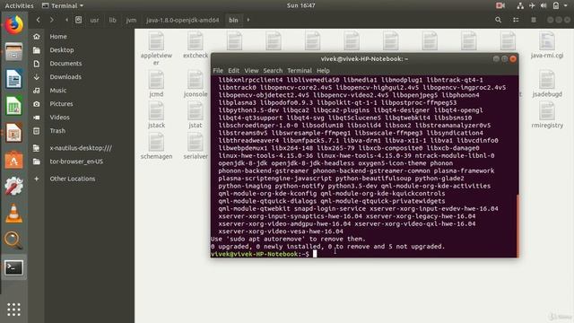Launch LibreOffice Writer from the dock

point(14,79)
